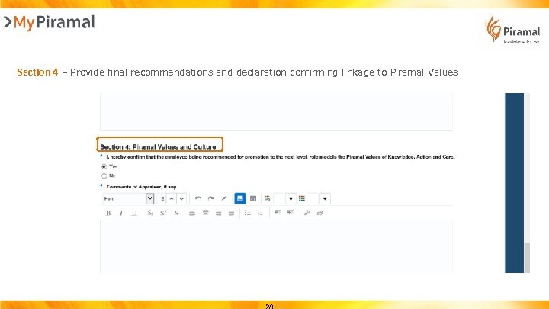Decrease indent with the outdent icon
The width and height of the screenshot is (549, 309).
(278, 212)
